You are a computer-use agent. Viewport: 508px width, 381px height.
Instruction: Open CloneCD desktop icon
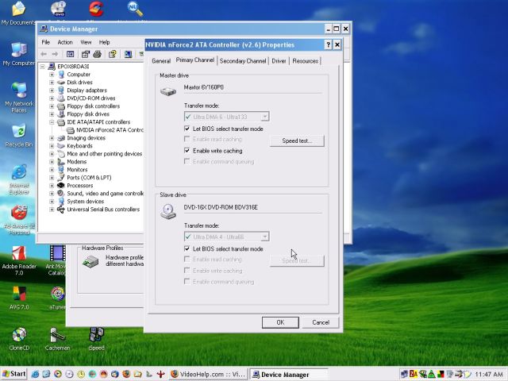[19, 339]
